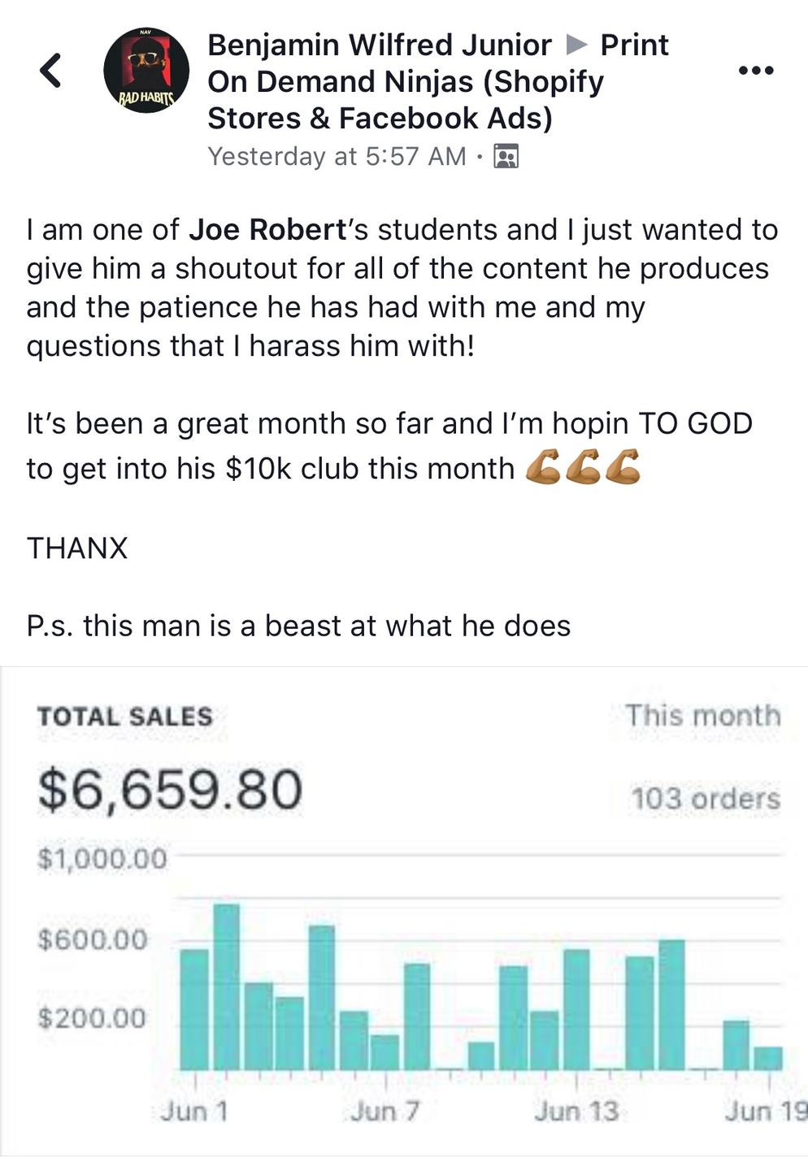Tap the group privacy icon beside timestamp

click(506, 156)
